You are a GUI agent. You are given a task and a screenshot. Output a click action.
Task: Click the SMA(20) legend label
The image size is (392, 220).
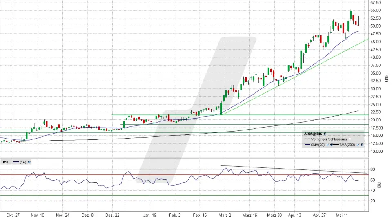coord(318,145)
